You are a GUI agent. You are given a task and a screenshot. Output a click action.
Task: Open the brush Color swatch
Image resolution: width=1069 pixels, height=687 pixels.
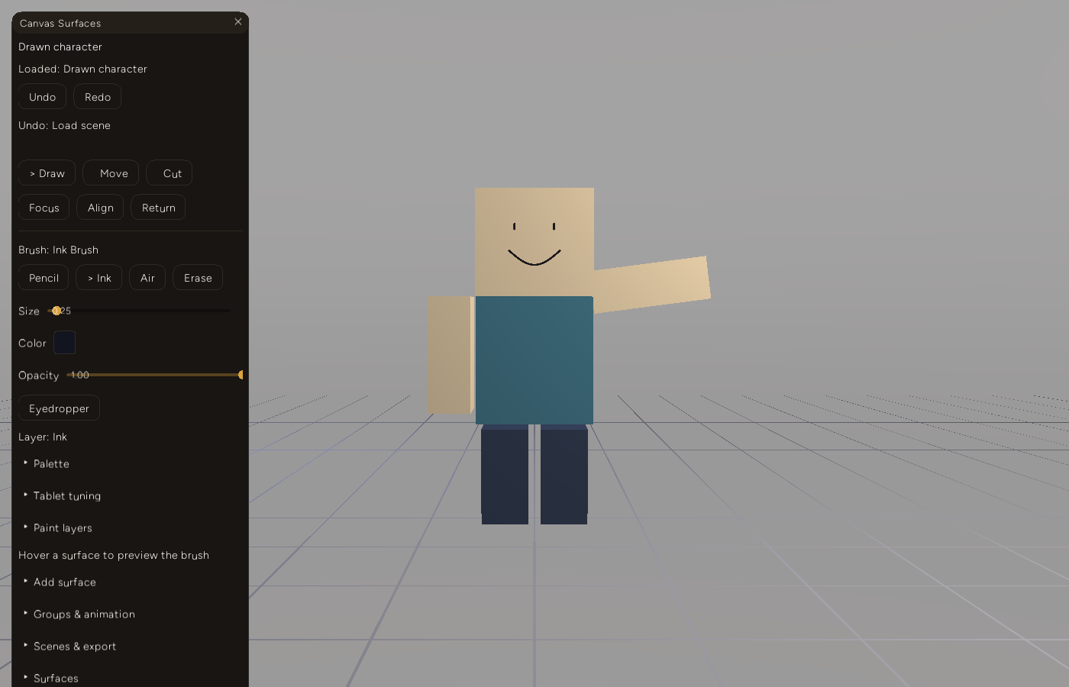coord(65,343)
